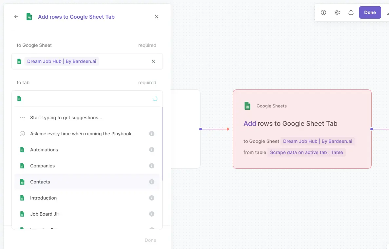Click the to tab input field
389x249 pixels.
(87, 99)
